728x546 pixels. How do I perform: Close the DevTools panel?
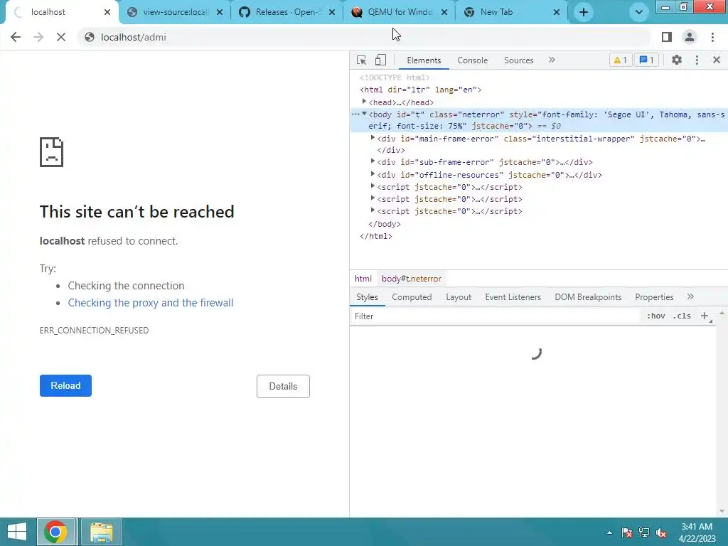pyautogui.click(x=717, y=60)
